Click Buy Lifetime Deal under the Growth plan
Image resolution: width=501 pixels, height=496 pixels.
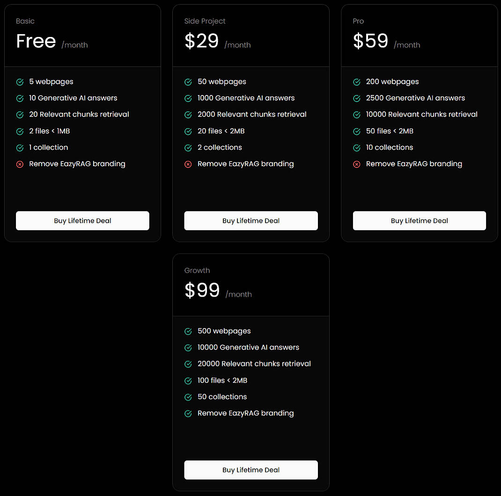coord(251,470)
